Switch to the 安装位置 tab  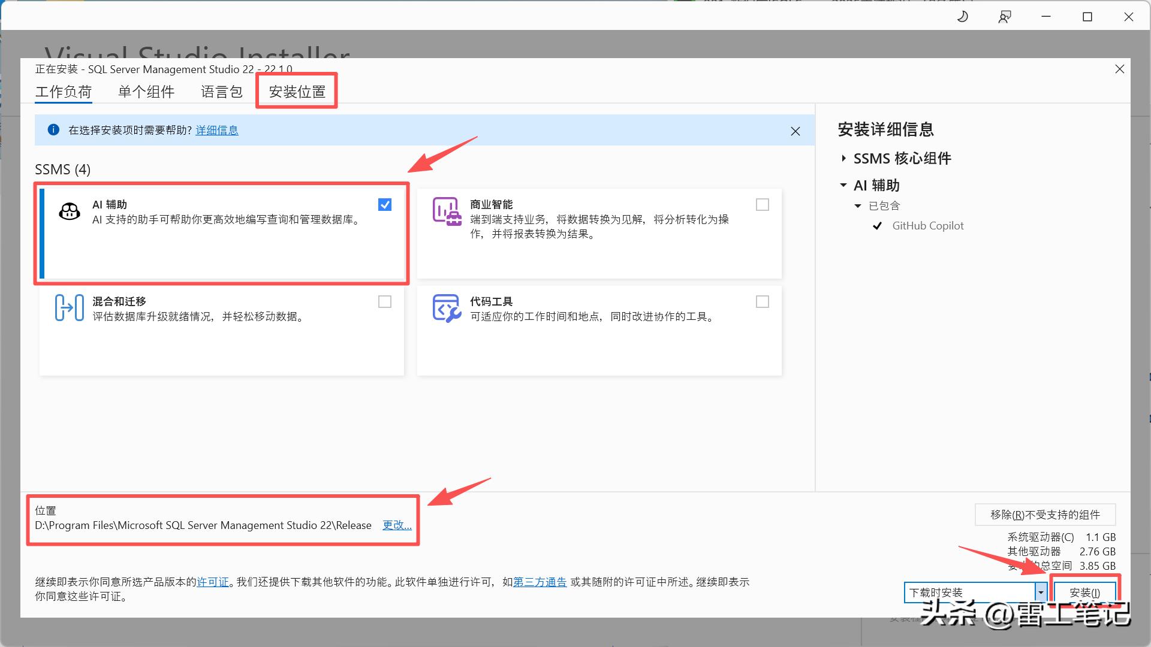coord(297,92)
